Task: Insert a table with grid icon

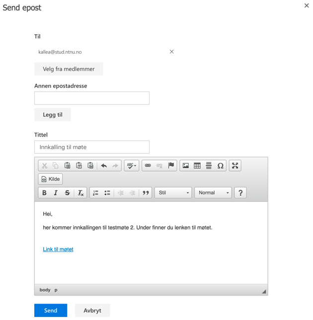Action: 197,165
